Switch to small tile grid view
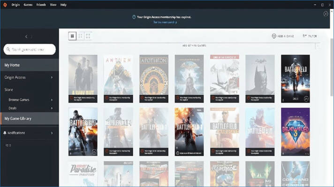 pos(88,36)
